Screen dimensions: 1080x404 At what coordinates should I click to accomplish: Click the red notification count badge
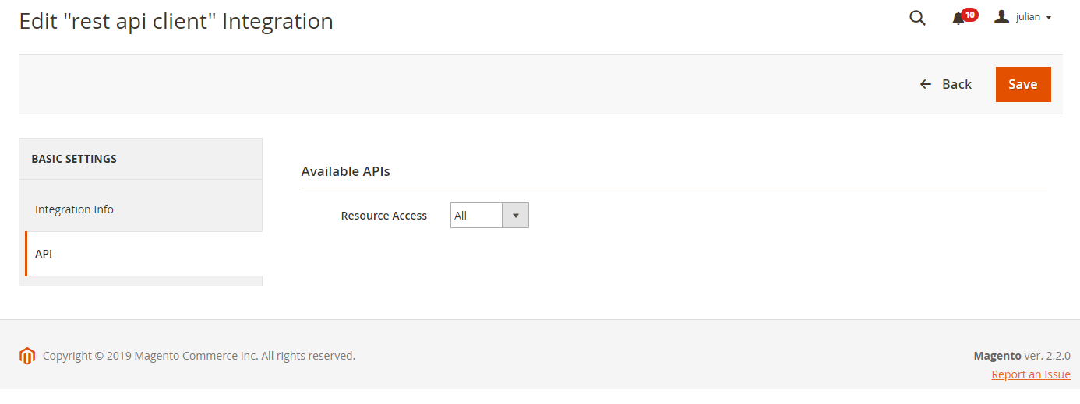pos(969,15)
